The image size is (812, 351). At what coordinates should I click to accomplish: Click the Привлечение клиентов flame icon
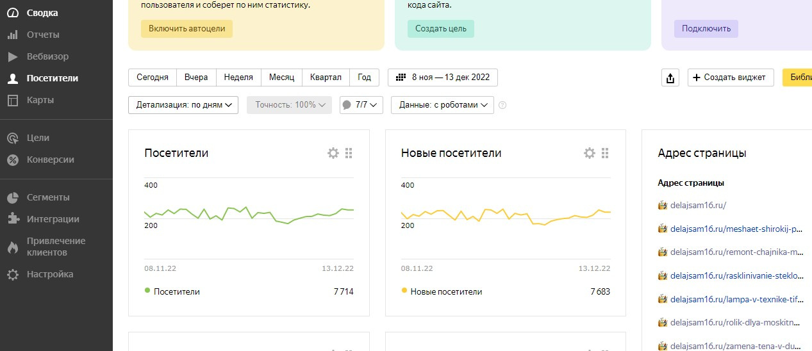tap(13, 247)
